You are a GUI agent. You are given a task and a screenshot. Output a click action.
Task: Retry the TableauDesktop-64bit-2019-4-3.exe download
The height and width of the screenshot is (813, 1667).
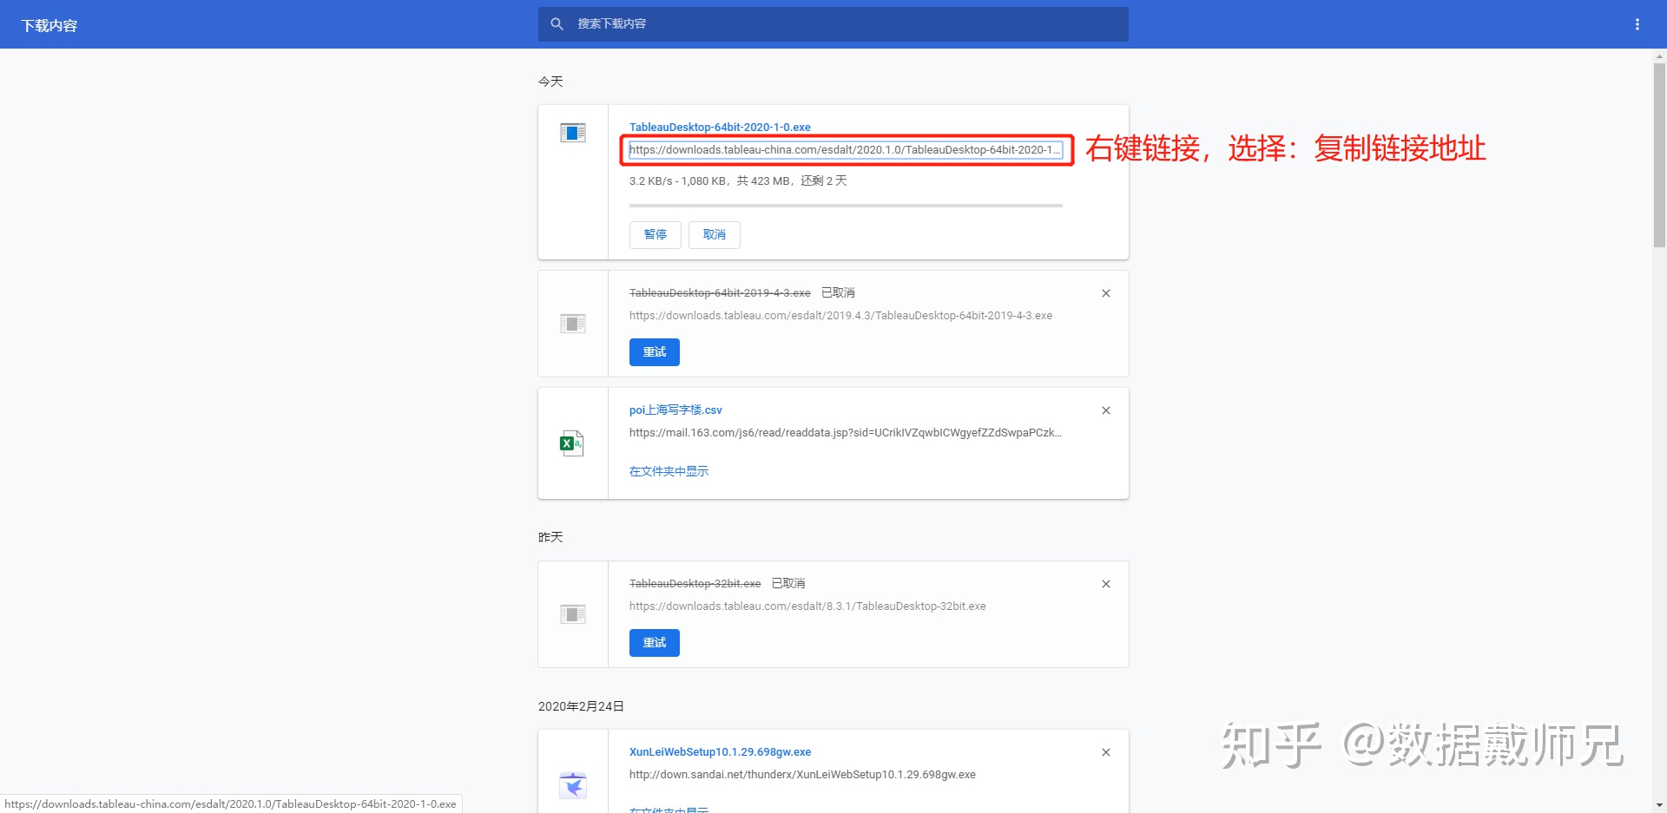pyautogui.click(x=655, y=352)
